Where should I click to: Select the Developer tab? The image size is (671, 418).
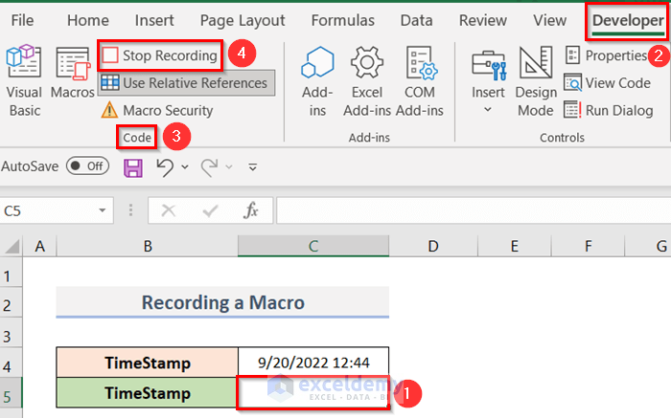628,20
